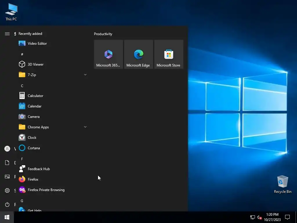Expand the 7-Zip folder chevron
This screenshot has width=297, height=223.
pos(85,75)
